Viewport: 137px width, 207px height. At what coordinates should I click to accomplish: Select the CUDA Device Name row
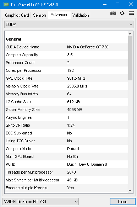(x=66, y=47)
